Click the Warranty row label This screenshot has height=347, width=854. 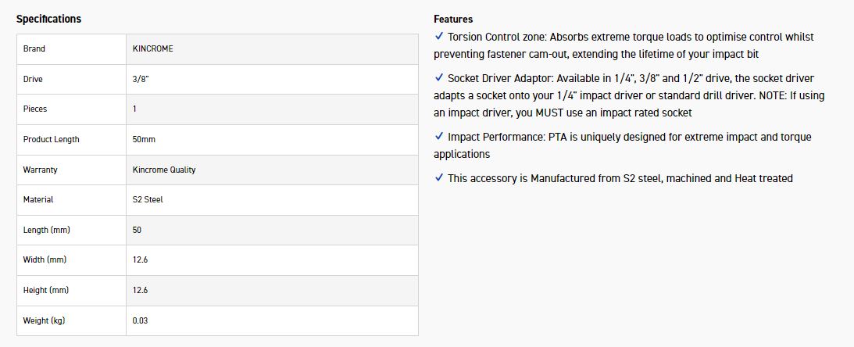(41, 170)
